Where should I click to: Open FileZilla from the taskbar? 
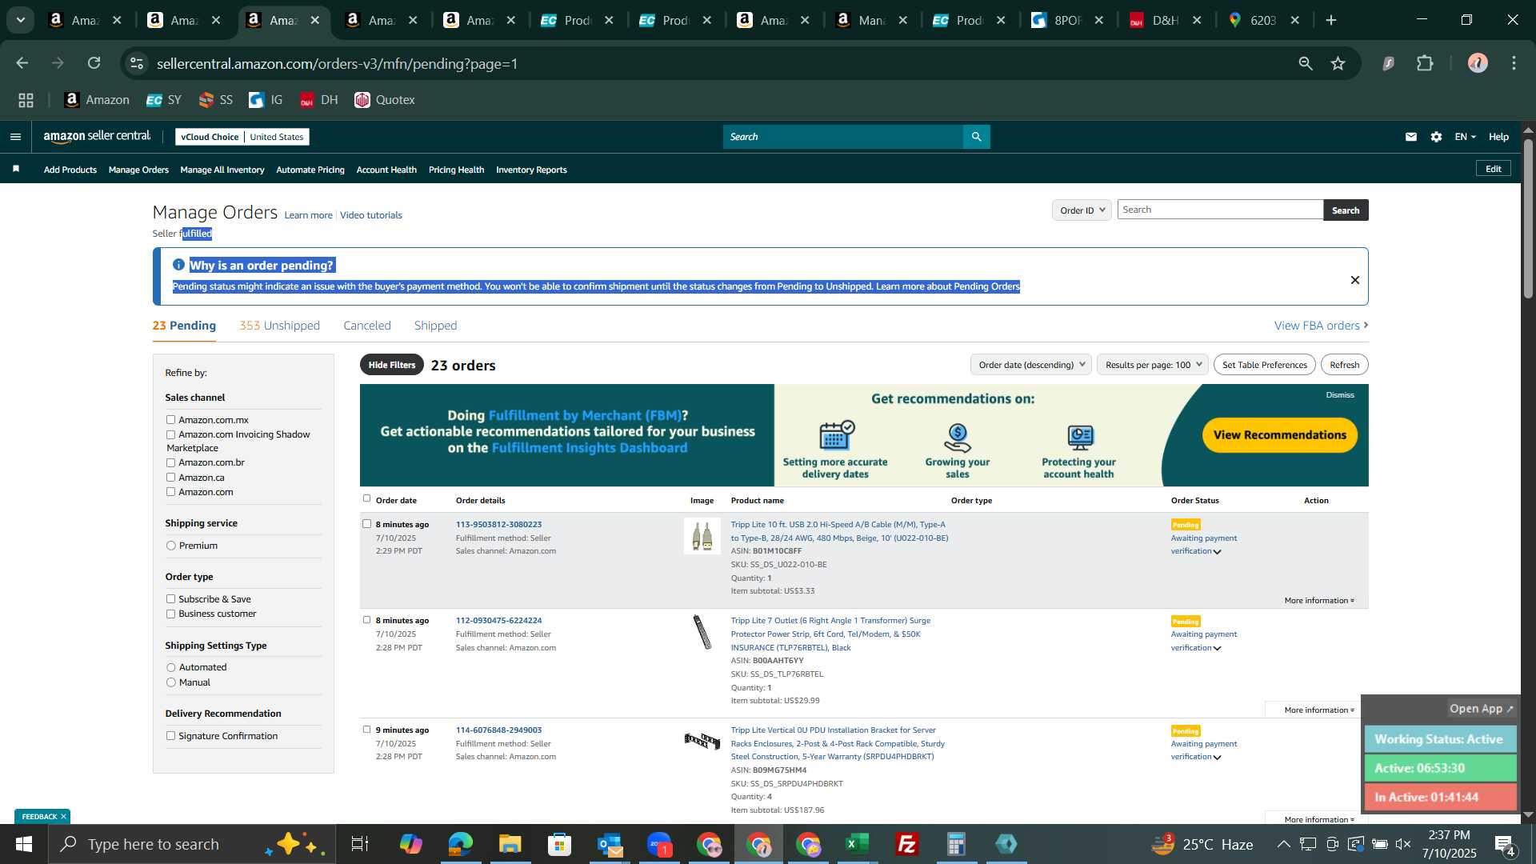click(907, 844)
